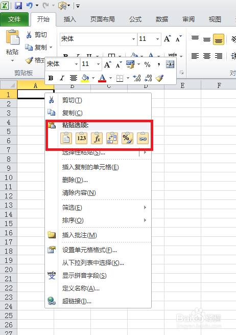
Task: Apply percent style from mini toolbar
Action: 147,64
